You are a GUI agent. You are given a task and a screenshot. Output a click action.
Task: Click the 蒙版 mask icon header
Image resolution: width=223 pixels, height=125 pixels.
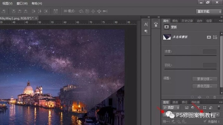[166, 27]
